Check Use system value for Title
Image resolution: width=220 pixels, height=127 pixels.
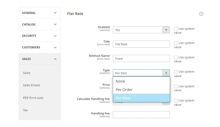pos(176,43)
